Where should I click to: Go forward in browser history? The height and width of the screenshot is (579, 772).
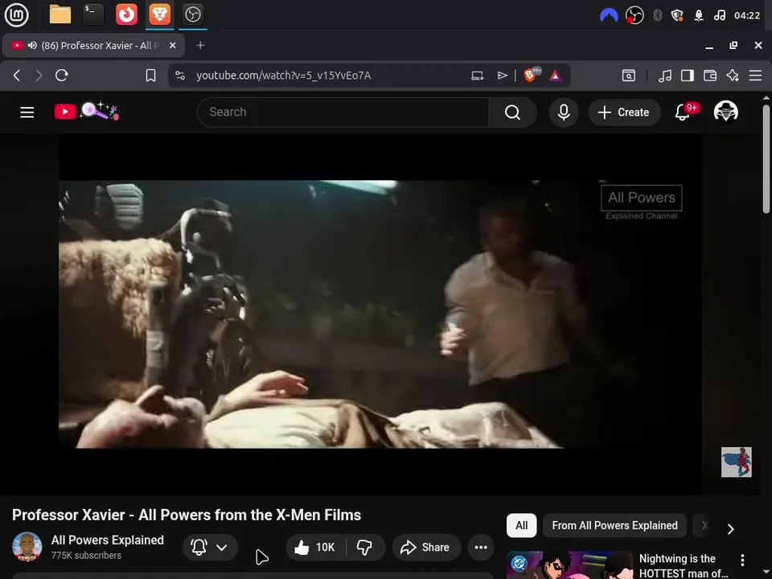coord(39,76)
